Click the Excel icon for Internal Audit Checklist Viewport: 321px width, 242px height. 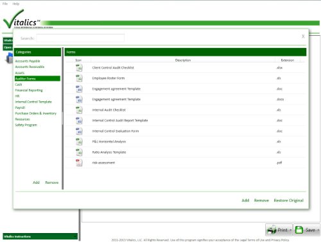coord(79,110)
